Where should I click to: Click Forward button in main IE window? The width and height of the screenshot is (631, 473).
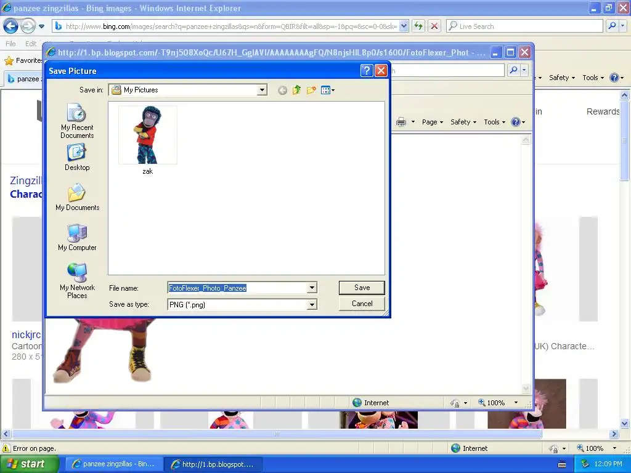(x=28, y=26)
